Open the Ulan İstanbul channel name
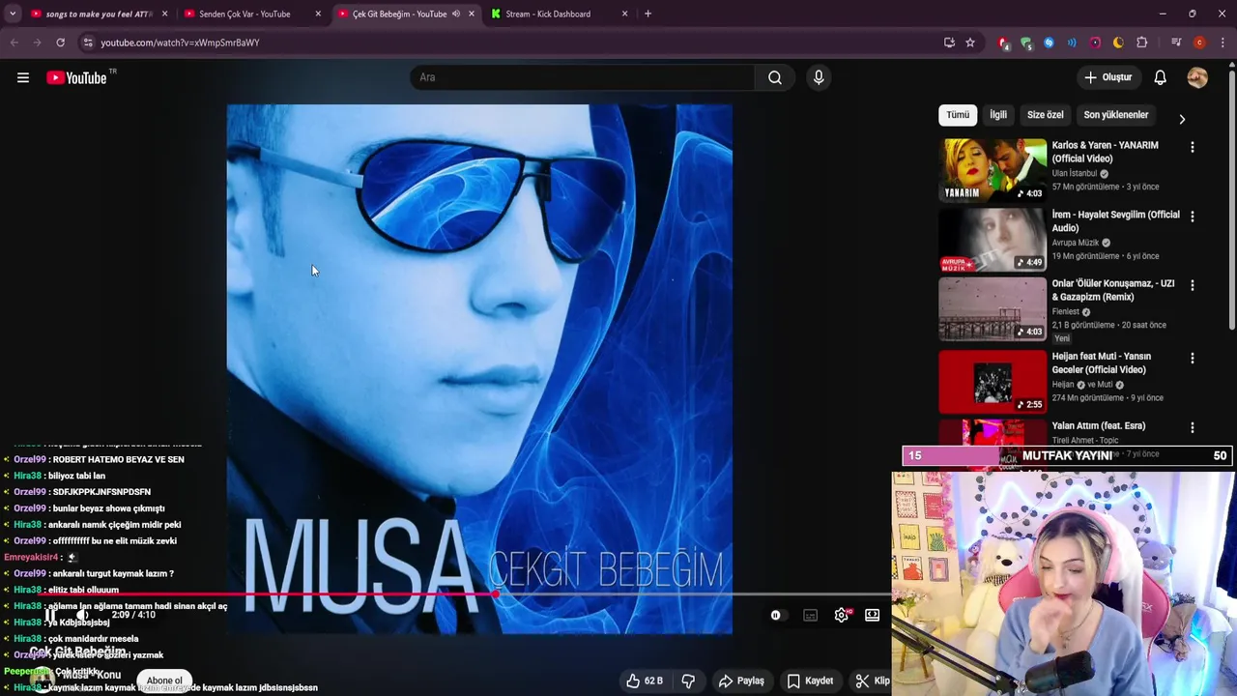1237x696 pixels. click(x=1075, y=173)
